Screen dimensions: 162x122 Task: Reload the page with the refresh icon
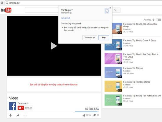click(x=2, y=3)
